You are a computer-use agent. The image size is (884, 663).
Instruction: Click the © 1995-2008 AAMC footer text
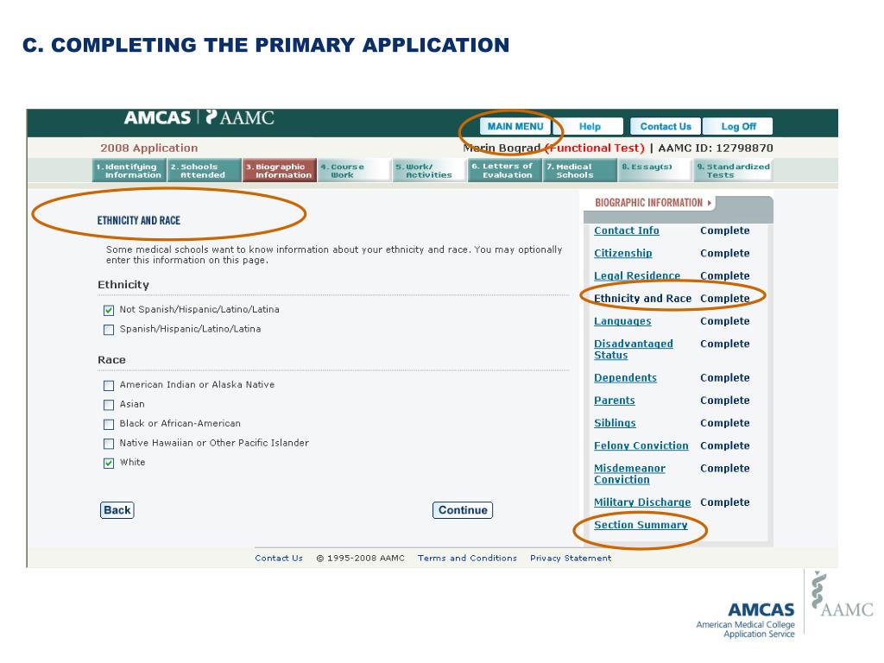click(360, 559)
